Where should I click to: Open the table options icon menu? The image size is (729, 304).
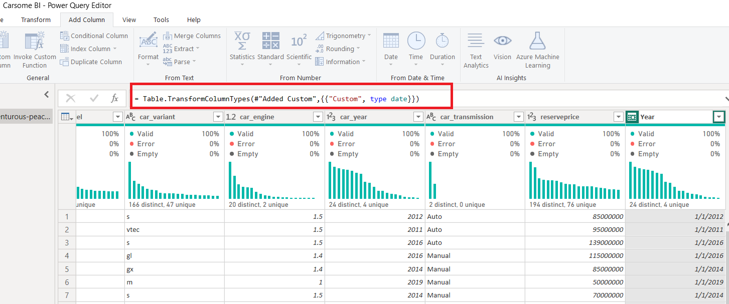click(x=67, y=117)
